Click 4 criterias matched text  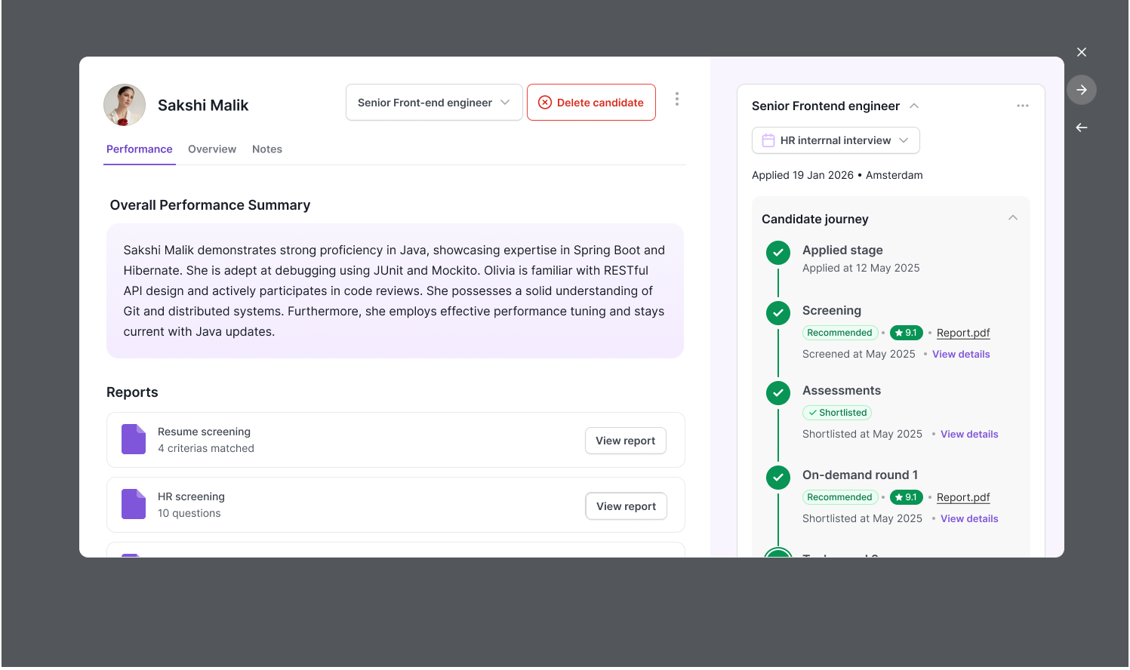click(x=206, y=448)
